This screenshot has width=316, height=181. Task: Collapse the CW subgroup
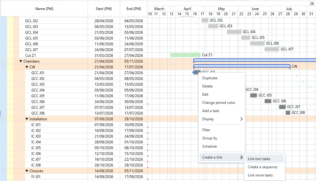point(27,67)
